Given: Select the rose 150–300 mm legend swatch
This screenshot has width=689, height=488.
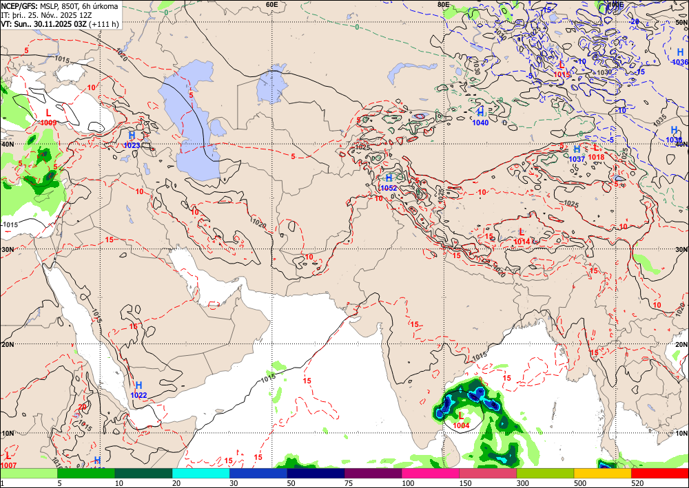Looking at the screenshot, I should (488, 473).
